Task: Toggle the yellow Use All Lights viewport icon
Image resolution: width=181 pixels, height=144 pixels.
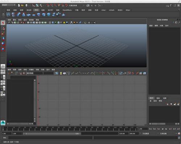Action: tap(64, 22)
